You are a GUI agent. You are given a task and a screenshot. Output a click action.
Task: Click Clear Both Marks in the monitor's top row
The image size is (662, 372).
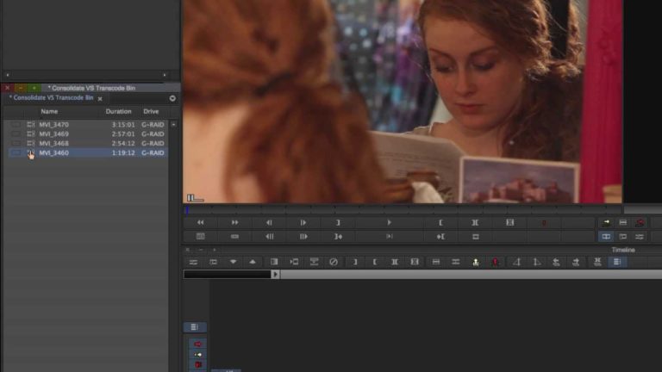509,223
